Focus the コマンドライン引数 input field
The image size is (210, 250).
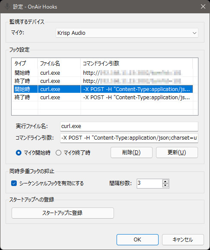[x=129, y=138]
